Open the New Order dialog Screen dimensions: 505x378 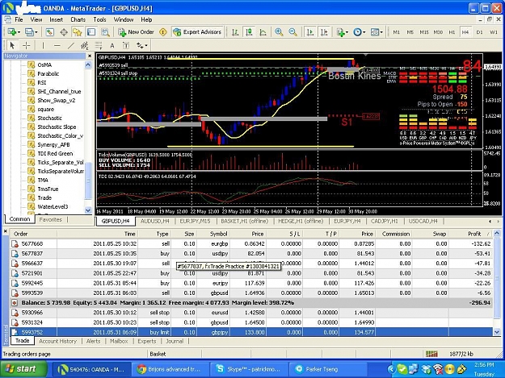pyautogui.click(x=136, y=31)
